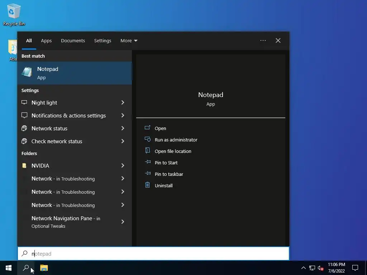The image size is (367, 275).
Task: Expand Night light result arrow
Action: (x=123, y=102)
